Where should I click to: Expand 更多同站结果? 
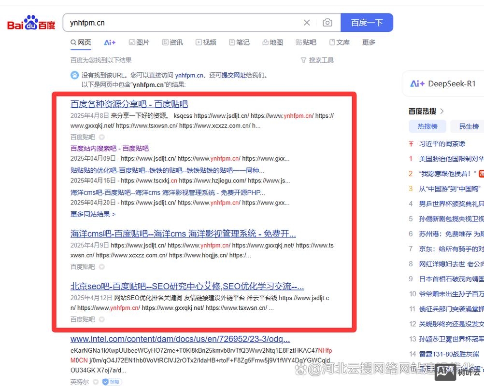tap(92, 214)
